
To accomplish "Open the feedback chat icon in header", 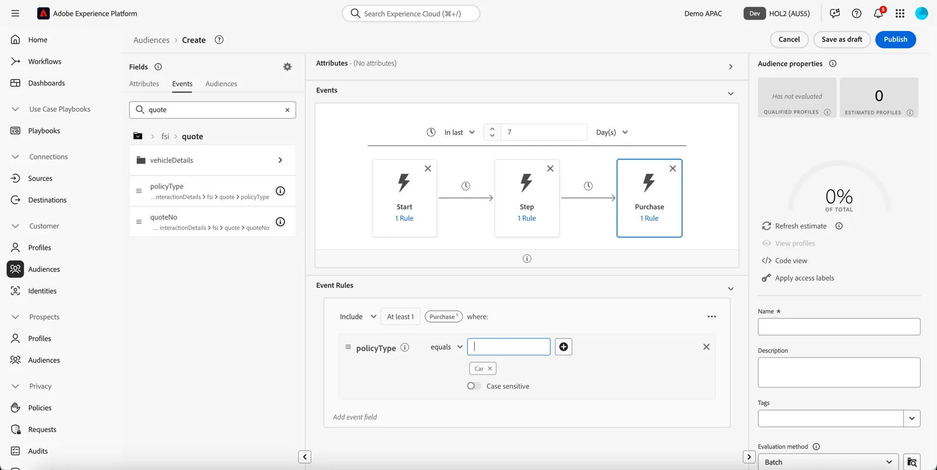I will [835, 14].
